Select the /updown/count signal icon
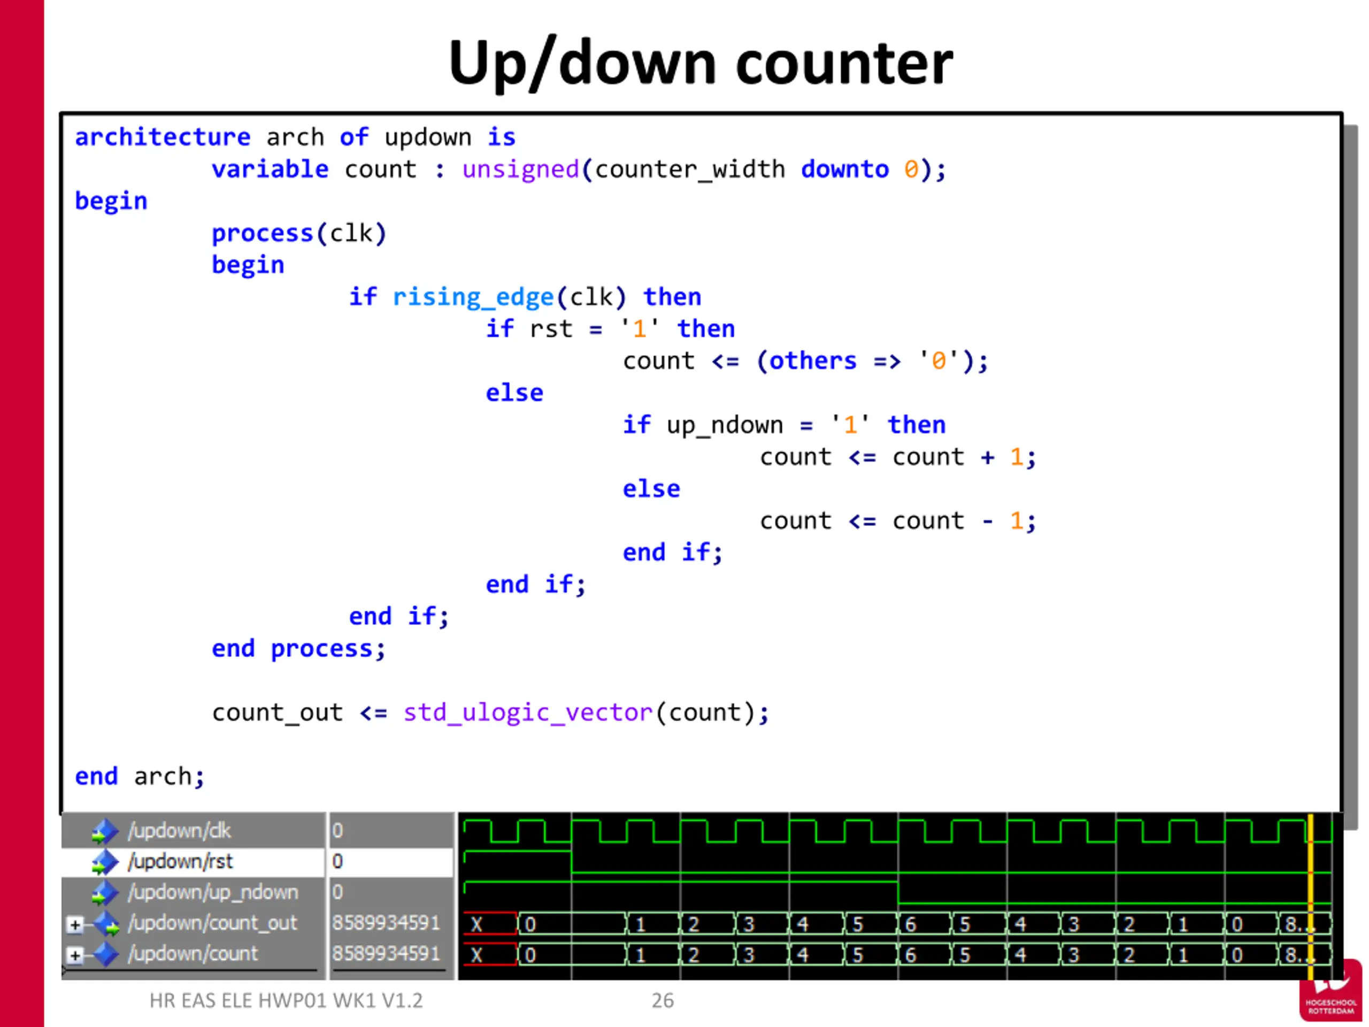The width and height of the screenshot is (1369, 1027). [106, 955]
